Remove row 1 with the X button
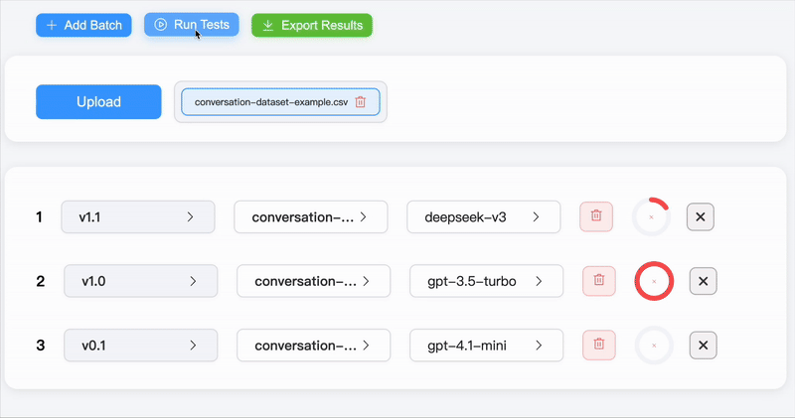Viewport: 795px width, 418px height. tap(701, 216)
